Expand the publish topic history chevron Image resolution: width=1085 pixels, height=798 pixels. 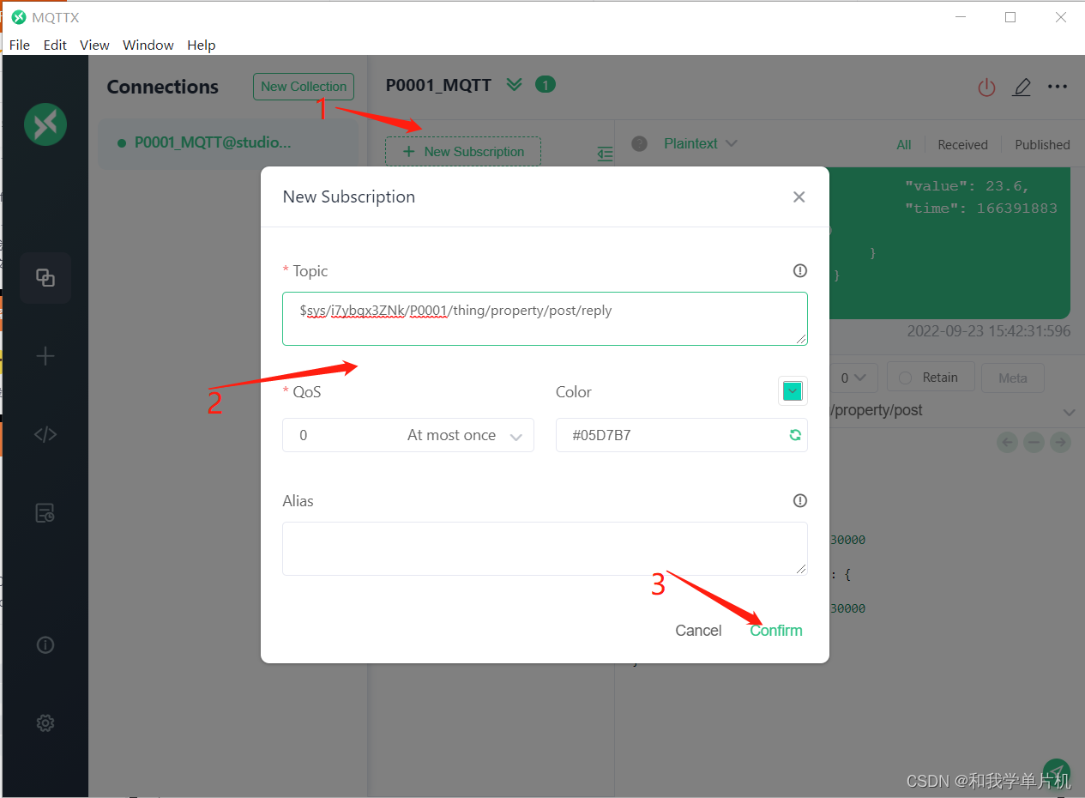pyautogui.click(x=1069, y=412)
